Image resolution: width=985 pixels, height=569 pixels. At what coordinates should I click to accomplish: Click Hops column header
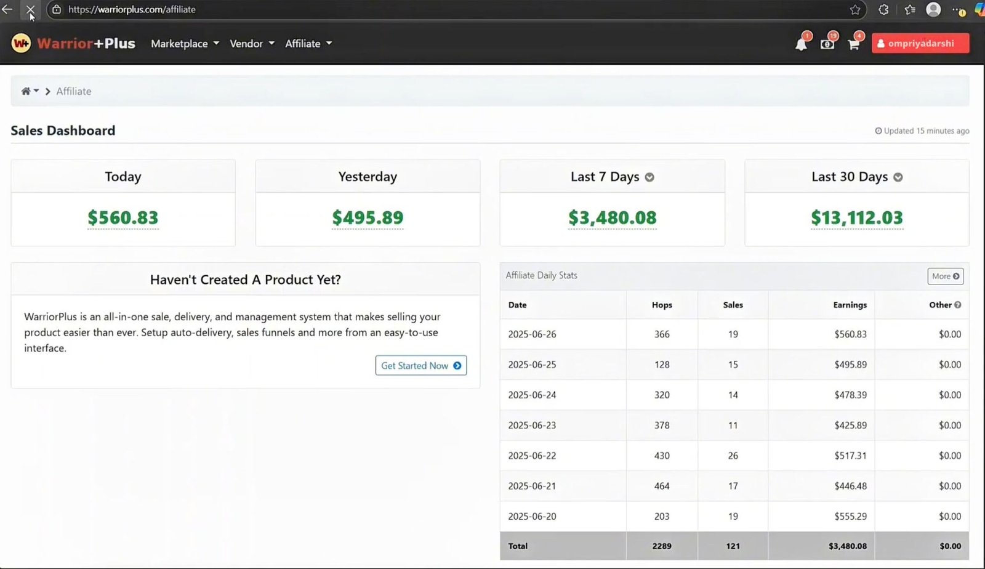(662, 305)
